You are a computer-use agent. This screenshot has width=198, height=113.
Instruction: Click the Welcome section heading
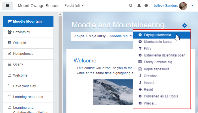pyautogui.click(x=85, y=61)
